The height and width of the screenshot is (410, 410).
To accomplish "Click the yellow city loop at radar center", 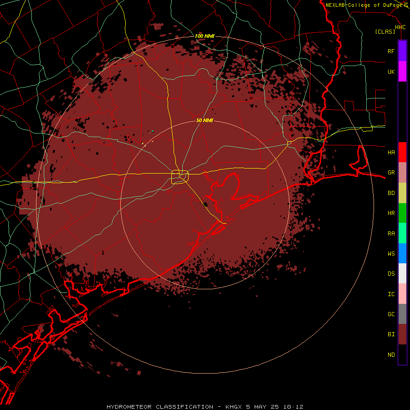I will pos(180,177).
